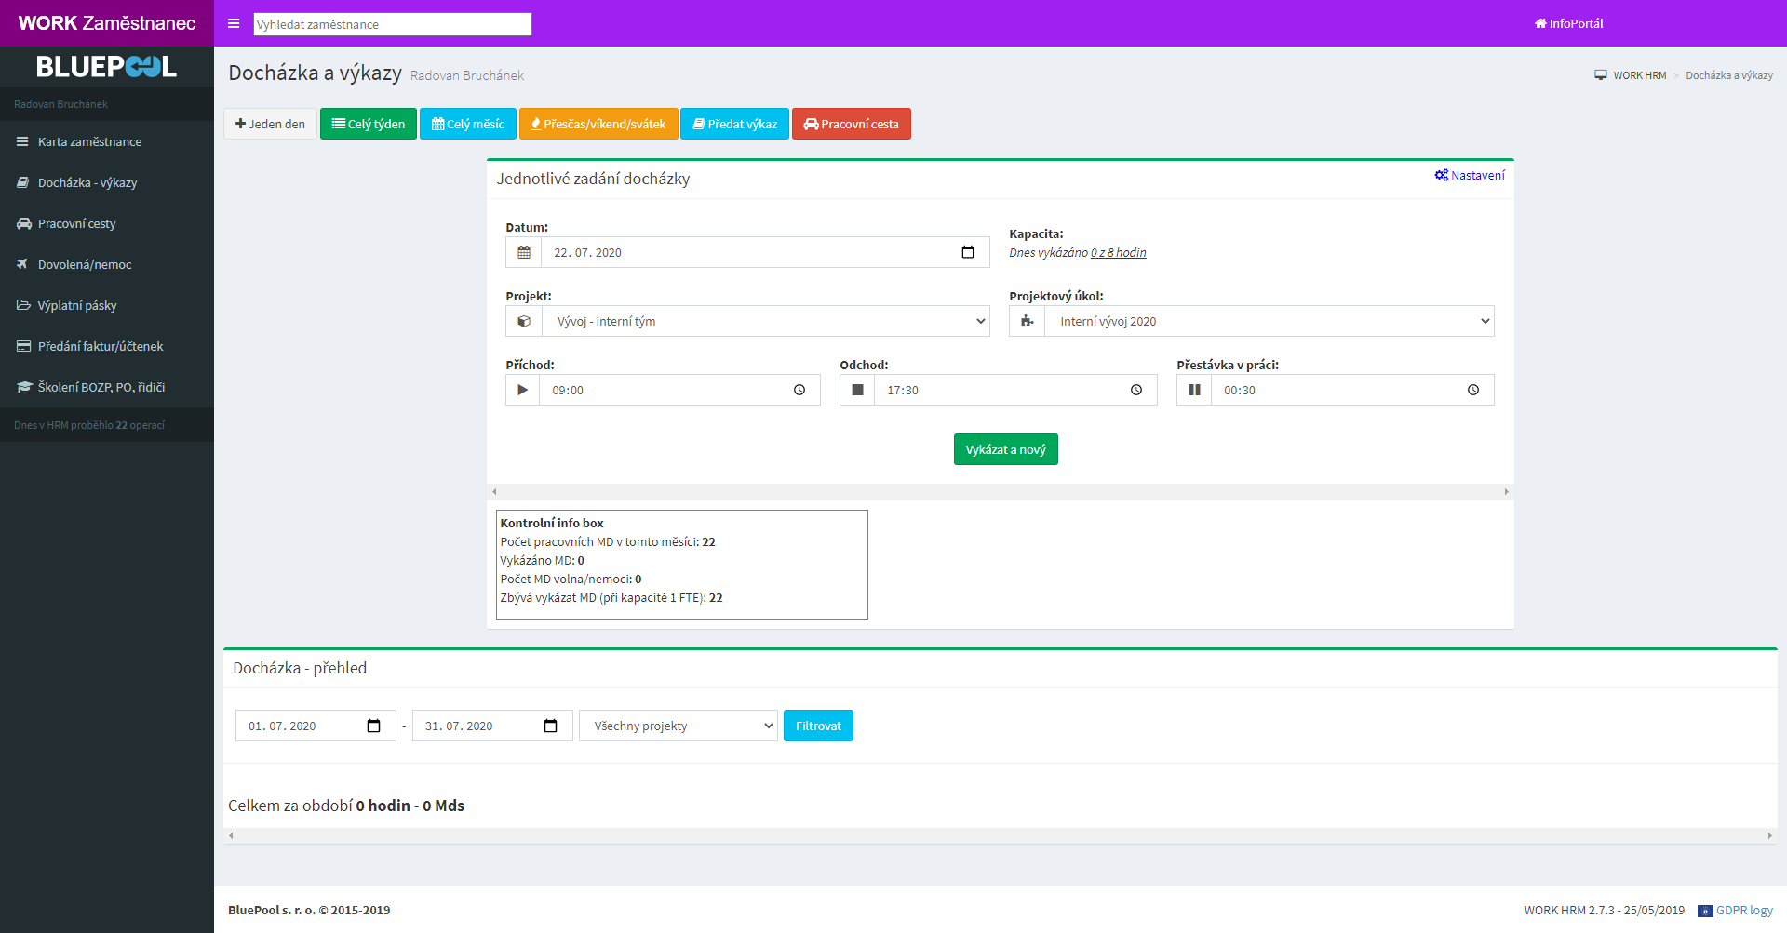
Task: Open Docházka a výkazy breadcrumb
Action: (x=1729, y=75)
